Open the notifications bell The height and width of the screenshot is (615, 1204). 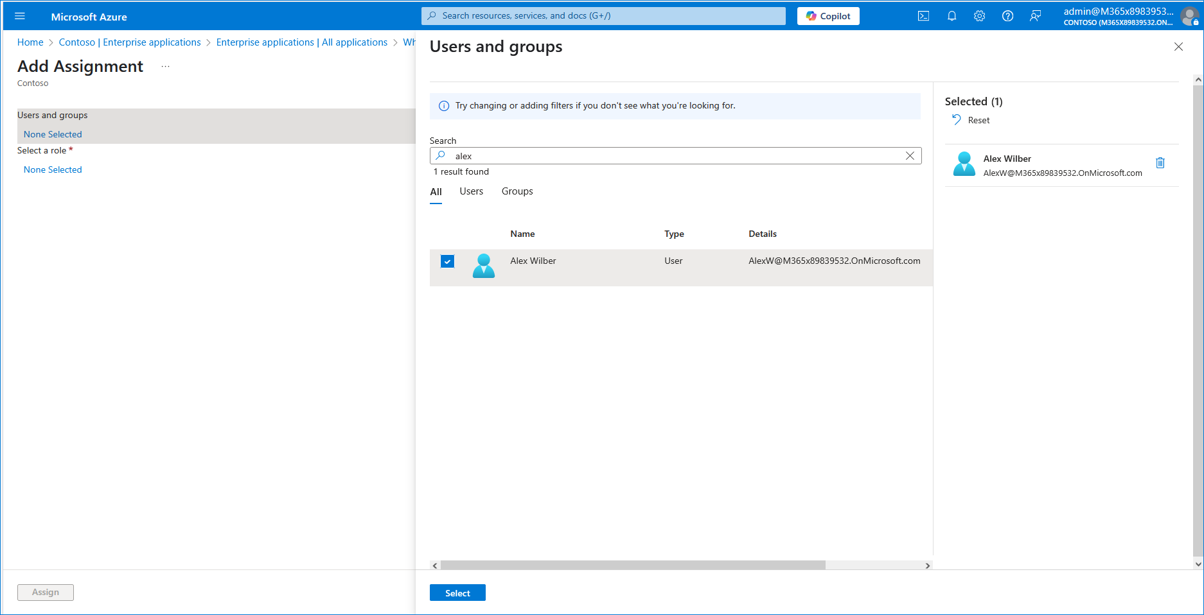(952, 16)
